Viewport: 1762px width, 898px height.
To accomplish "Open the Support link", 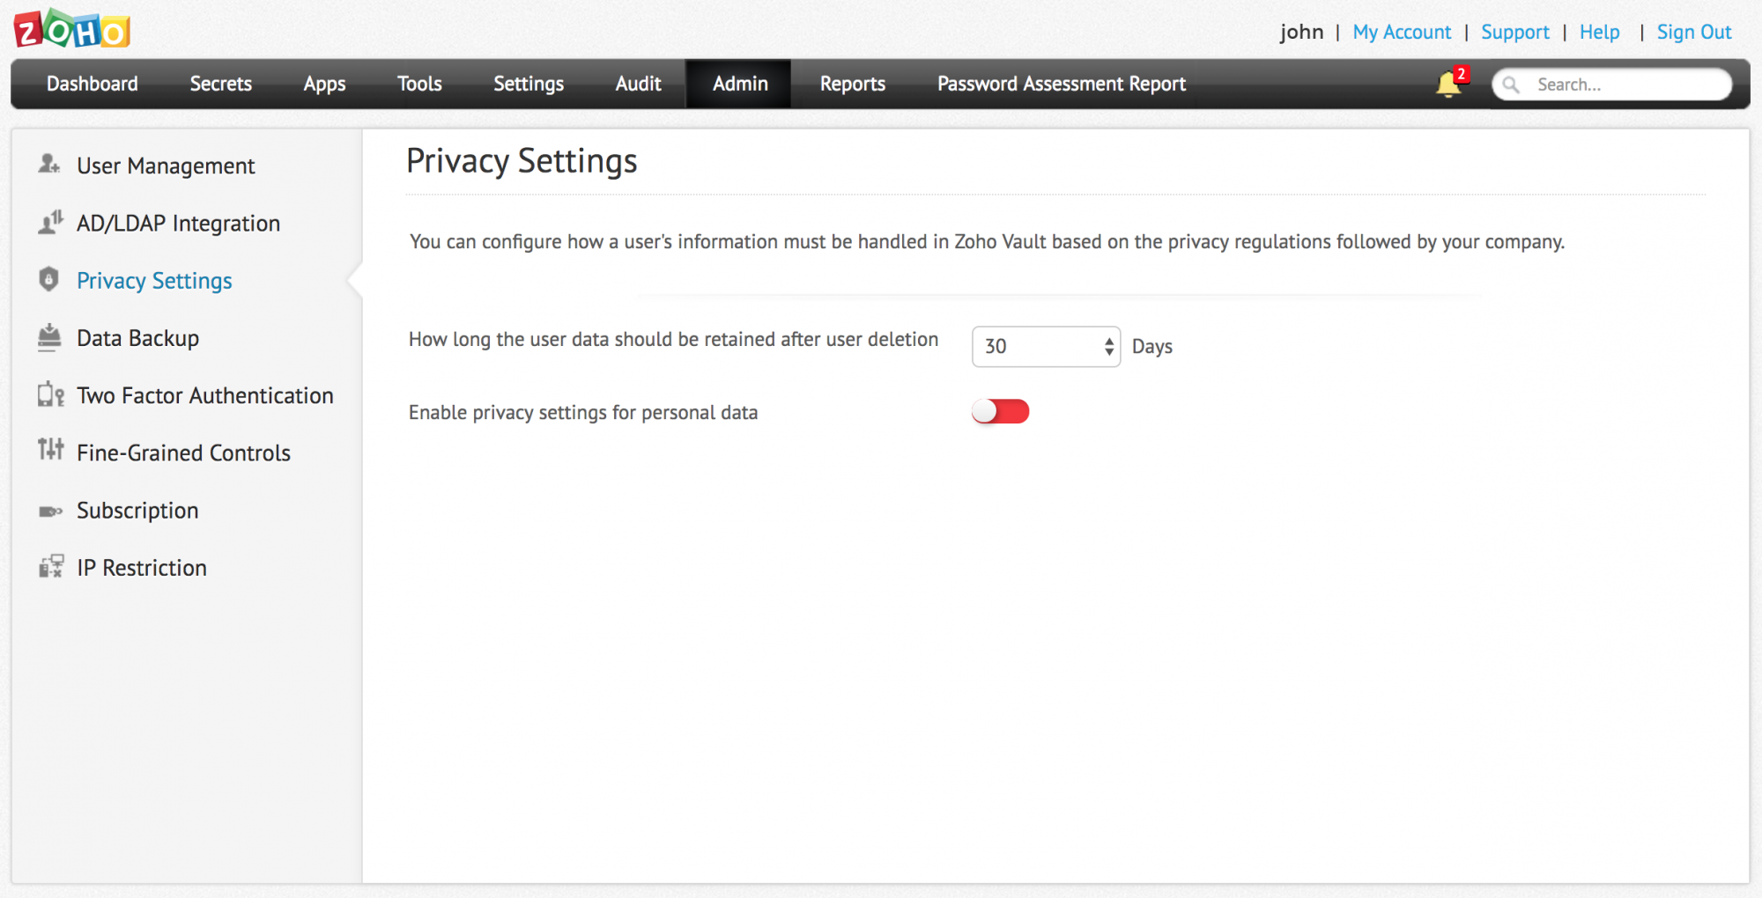I will tap(1514, 33).
